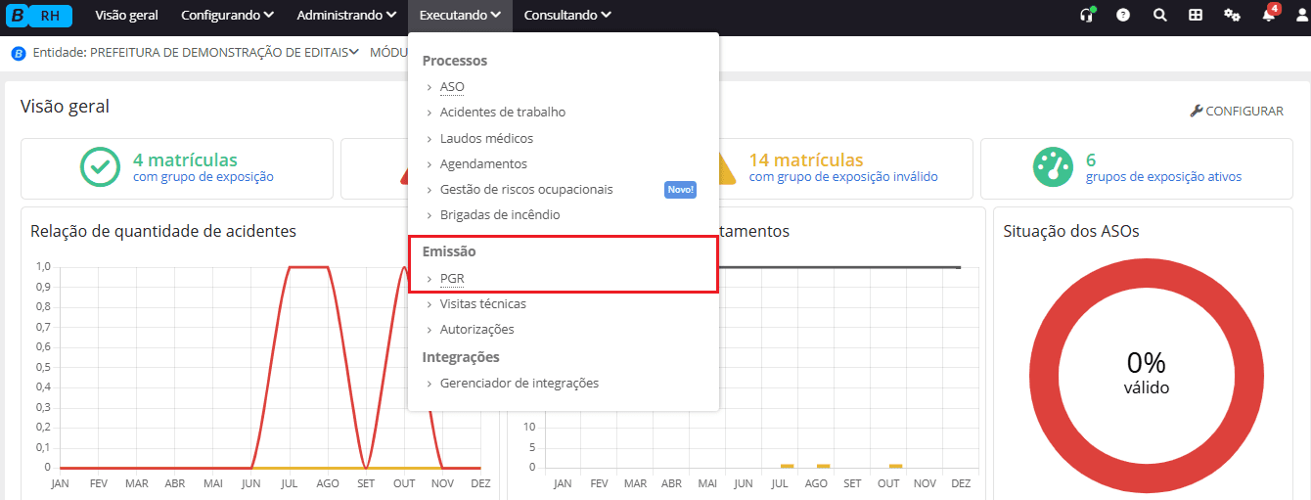The width and height of the screenshot is (1311, 500).
Task: Click the B RH logo
Action: coord(39,16)
